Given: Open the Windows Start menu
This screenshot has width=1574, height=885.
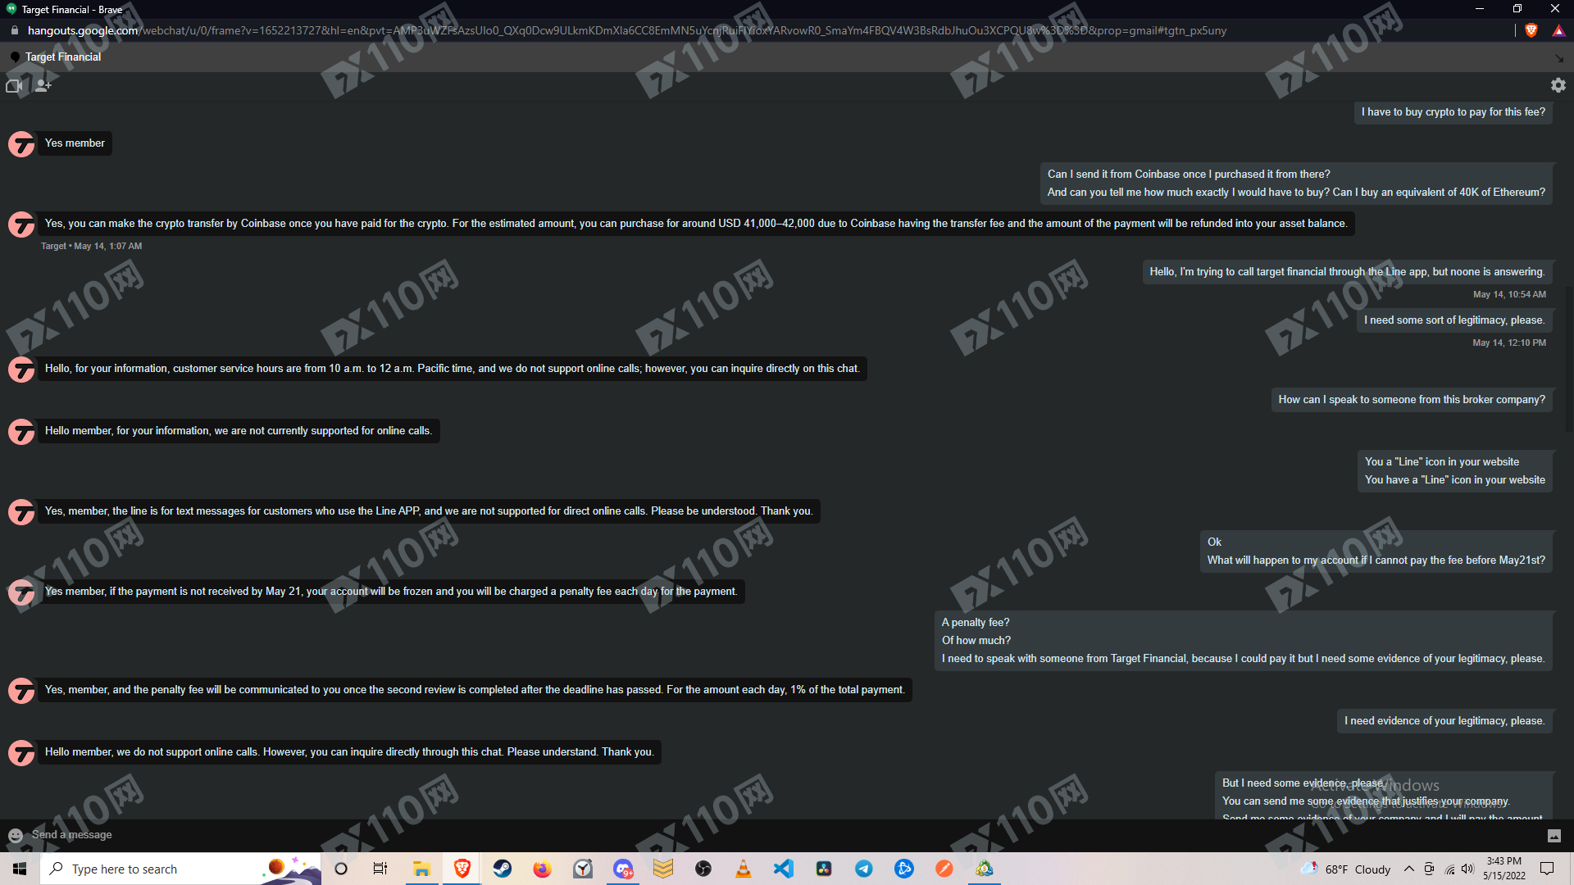Looking at the screenshot, I should point(20,869).
